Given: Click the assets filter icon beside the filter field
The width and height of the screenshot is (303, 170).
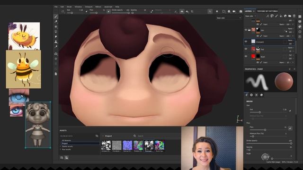Looking at the screenshot, I should click(x=97, y=136).
